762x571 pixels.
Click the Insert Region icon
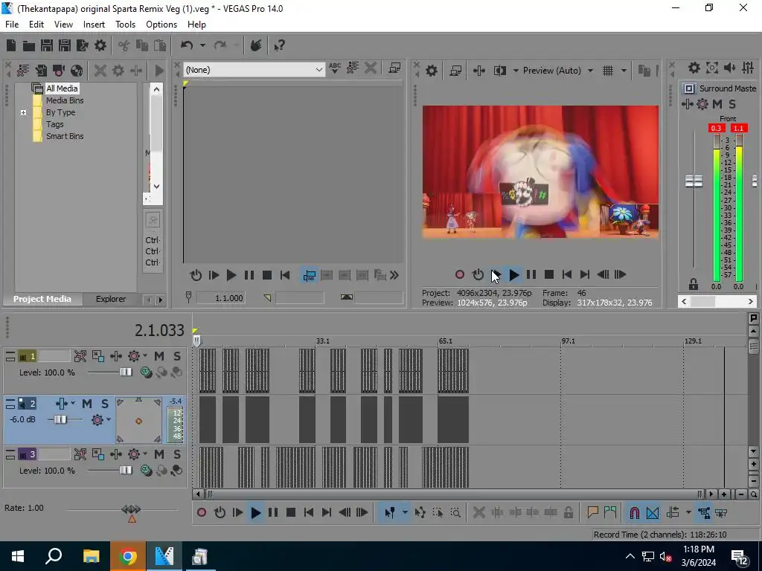(x=610, y=512)
